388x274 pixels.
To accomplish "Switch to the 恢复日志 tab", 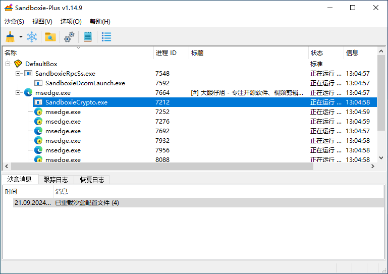I will [x=92, y=180].
